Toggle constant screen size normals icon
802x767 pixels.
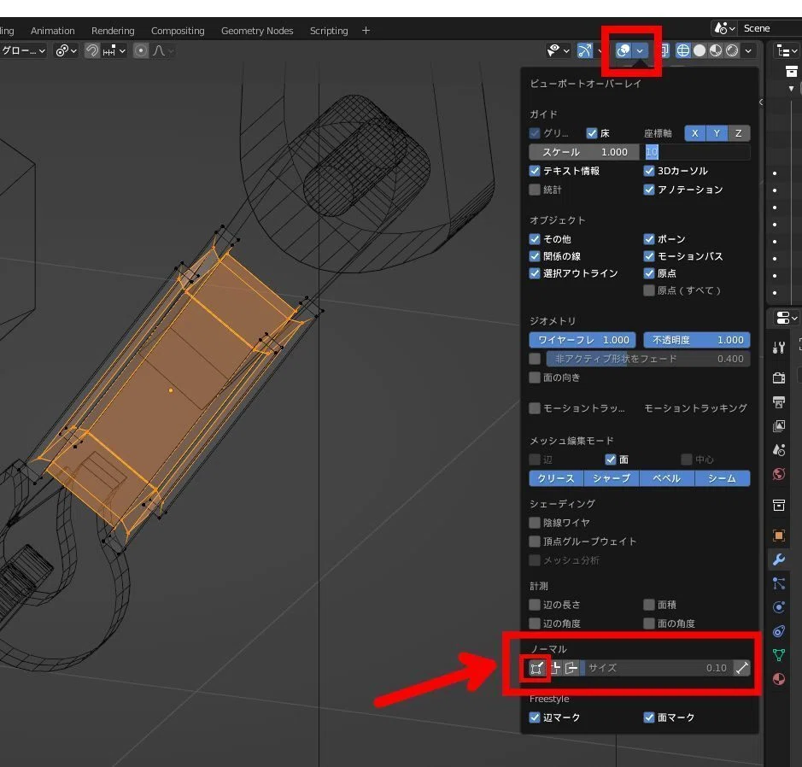[x=741, y=668]
